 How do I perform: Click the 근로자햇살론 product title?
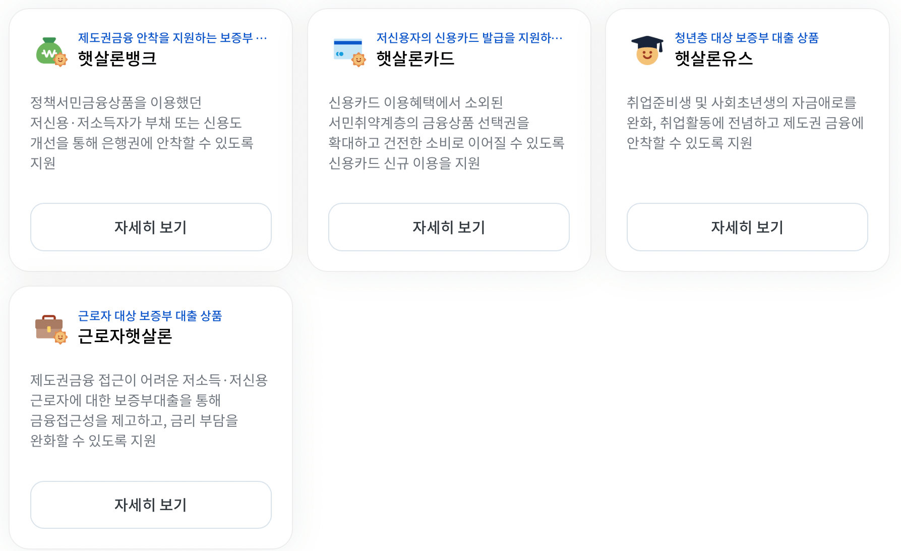pos(125,337)
